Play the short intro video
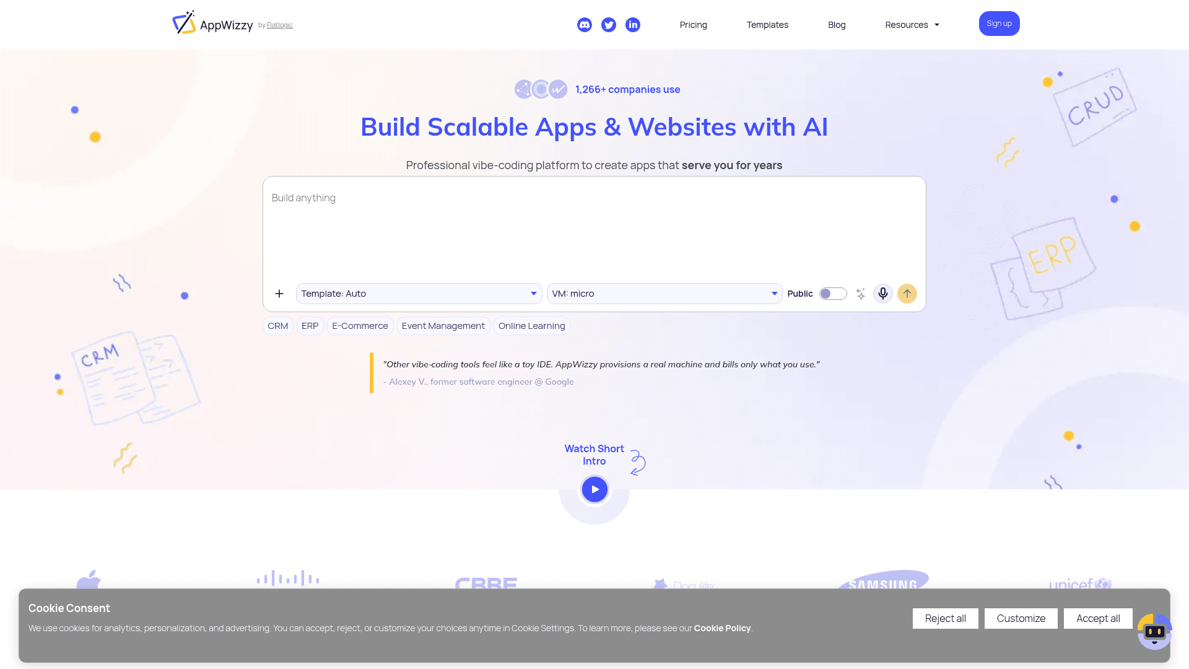Viewport: 1189px width, 669px height. click(x=594, y=489)
